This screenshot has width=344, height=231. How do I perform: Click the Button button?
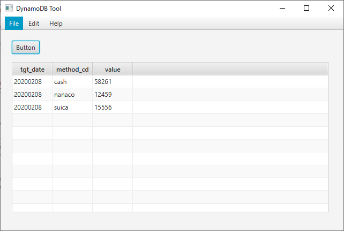click(x=26, y=47)
